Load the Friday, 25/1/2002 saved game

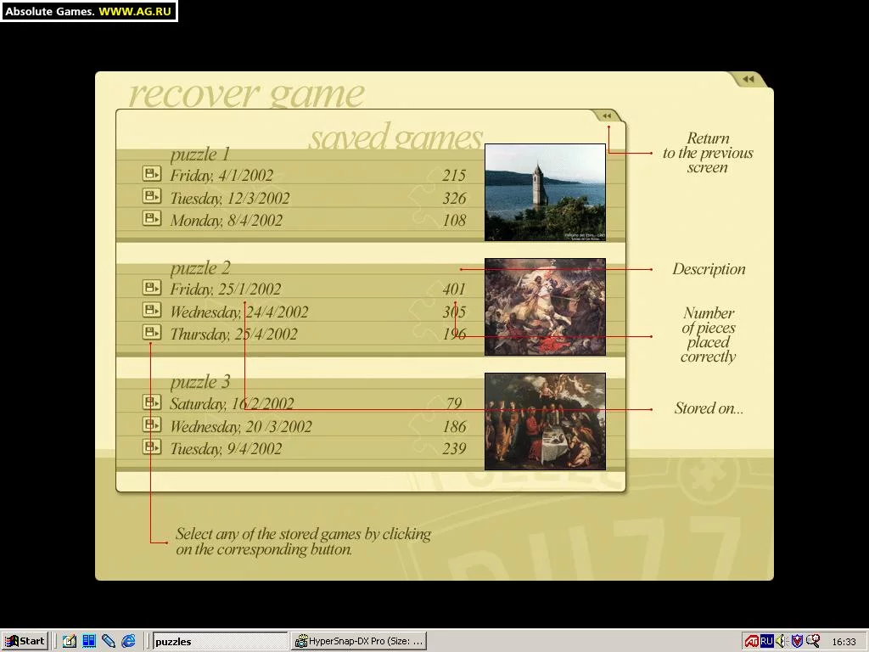[151, 287]
